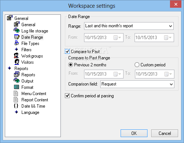
Task: Click Compare to Past To date field
Action: (155, 74)
